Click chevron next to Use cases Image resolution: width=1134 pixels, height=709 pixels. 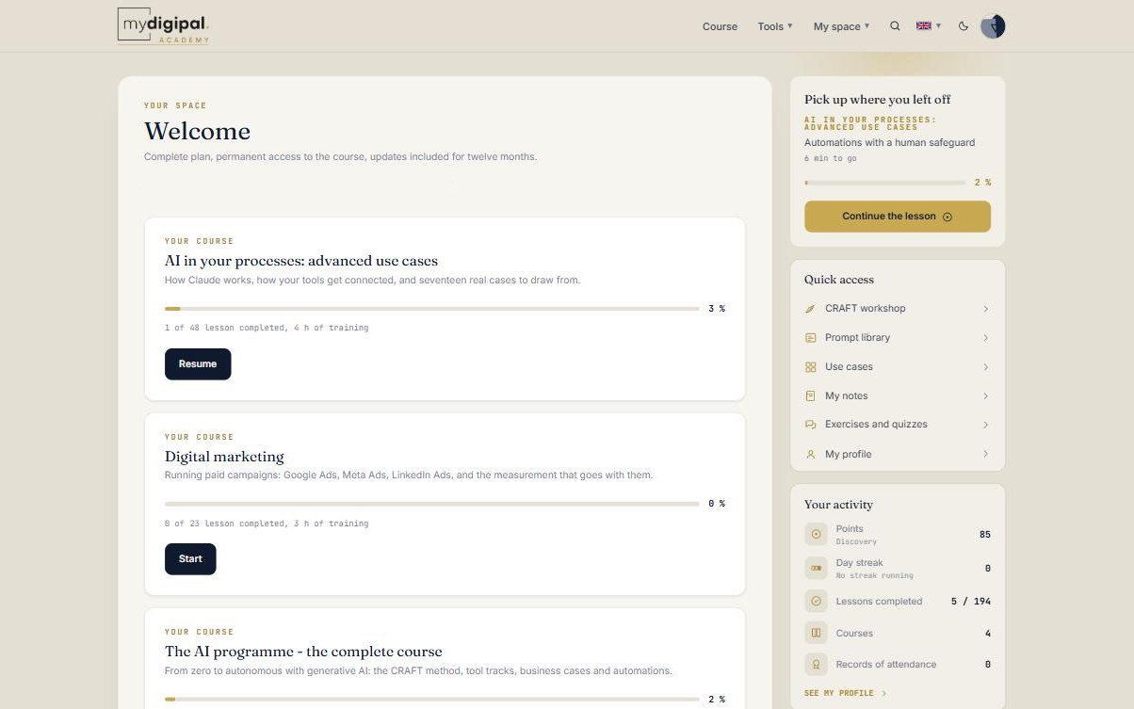986,367
